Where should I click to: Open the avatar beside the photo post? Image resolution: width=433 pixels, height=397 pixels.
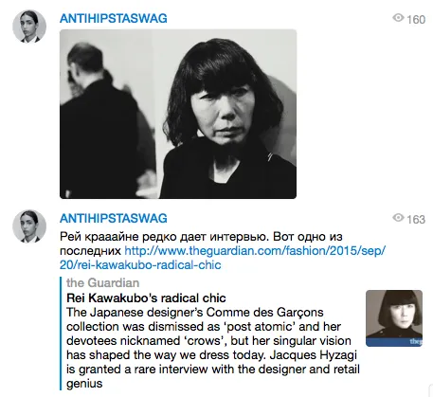(29, 26)
